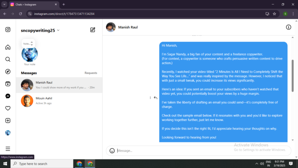The height and width of the screenshot is (168, 298).
Task: Close the Chats Instagram tab
Action: [56, 5]
